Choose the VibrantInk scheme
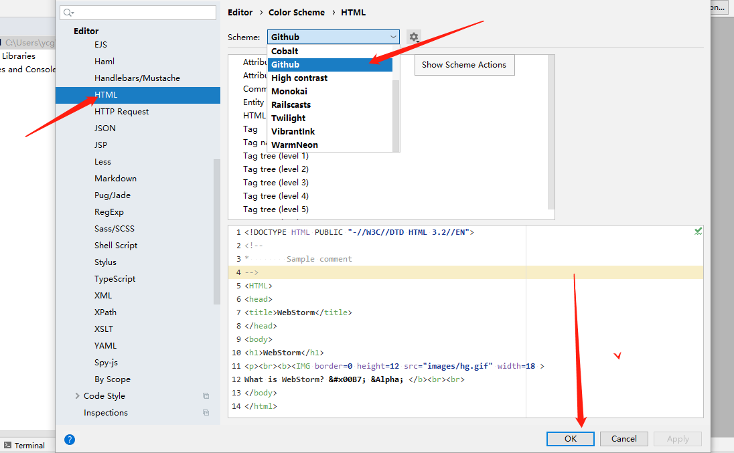734x453 pixels. click(329, 132)
